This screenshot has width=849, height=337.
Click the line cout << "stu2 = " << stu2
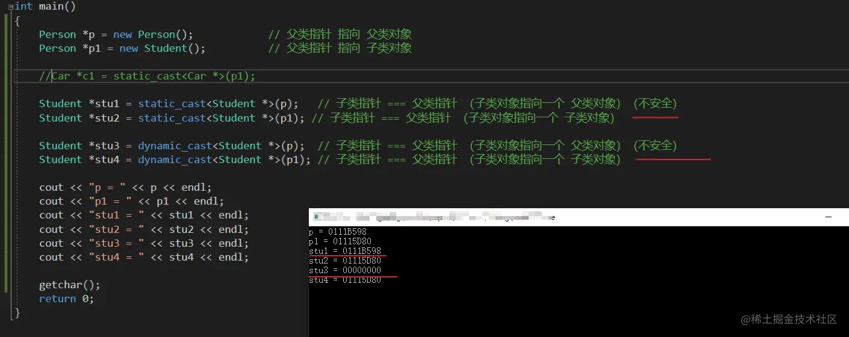[144, 229]
